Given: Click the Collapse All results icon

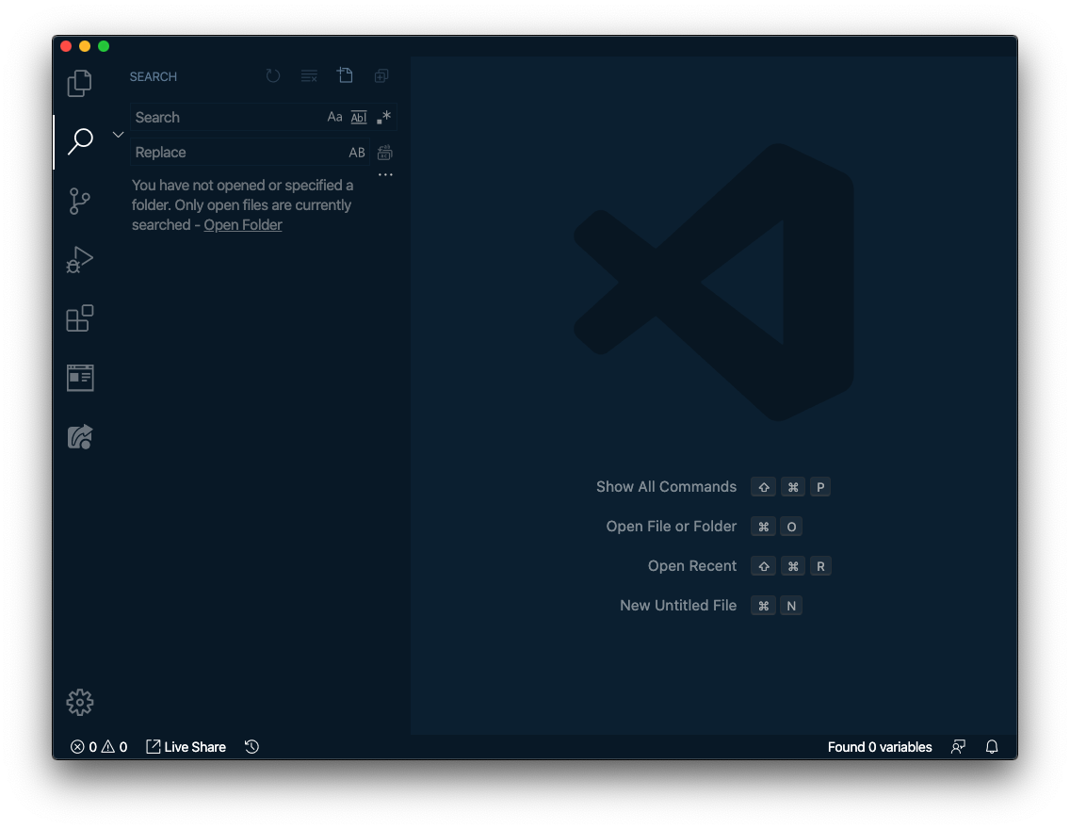Looking at the screenshot, I should click(x=381, y=75).
